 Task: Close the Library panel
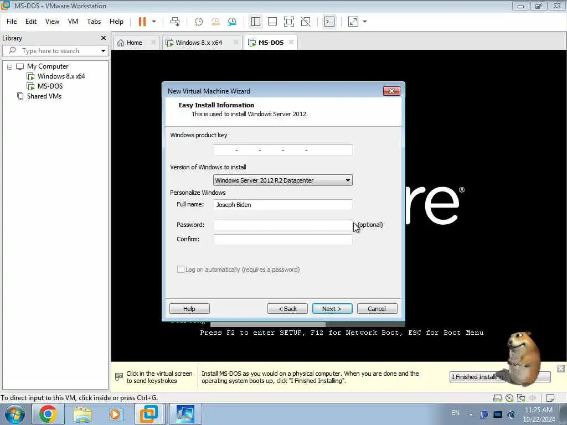104,38
